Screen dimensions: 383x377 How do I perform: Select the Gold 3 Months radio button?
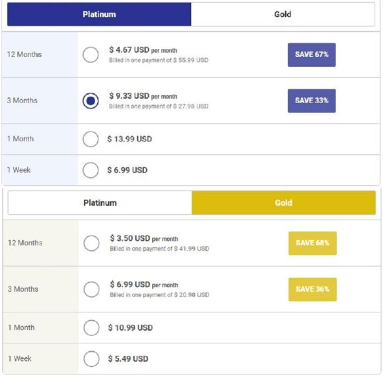91,289
